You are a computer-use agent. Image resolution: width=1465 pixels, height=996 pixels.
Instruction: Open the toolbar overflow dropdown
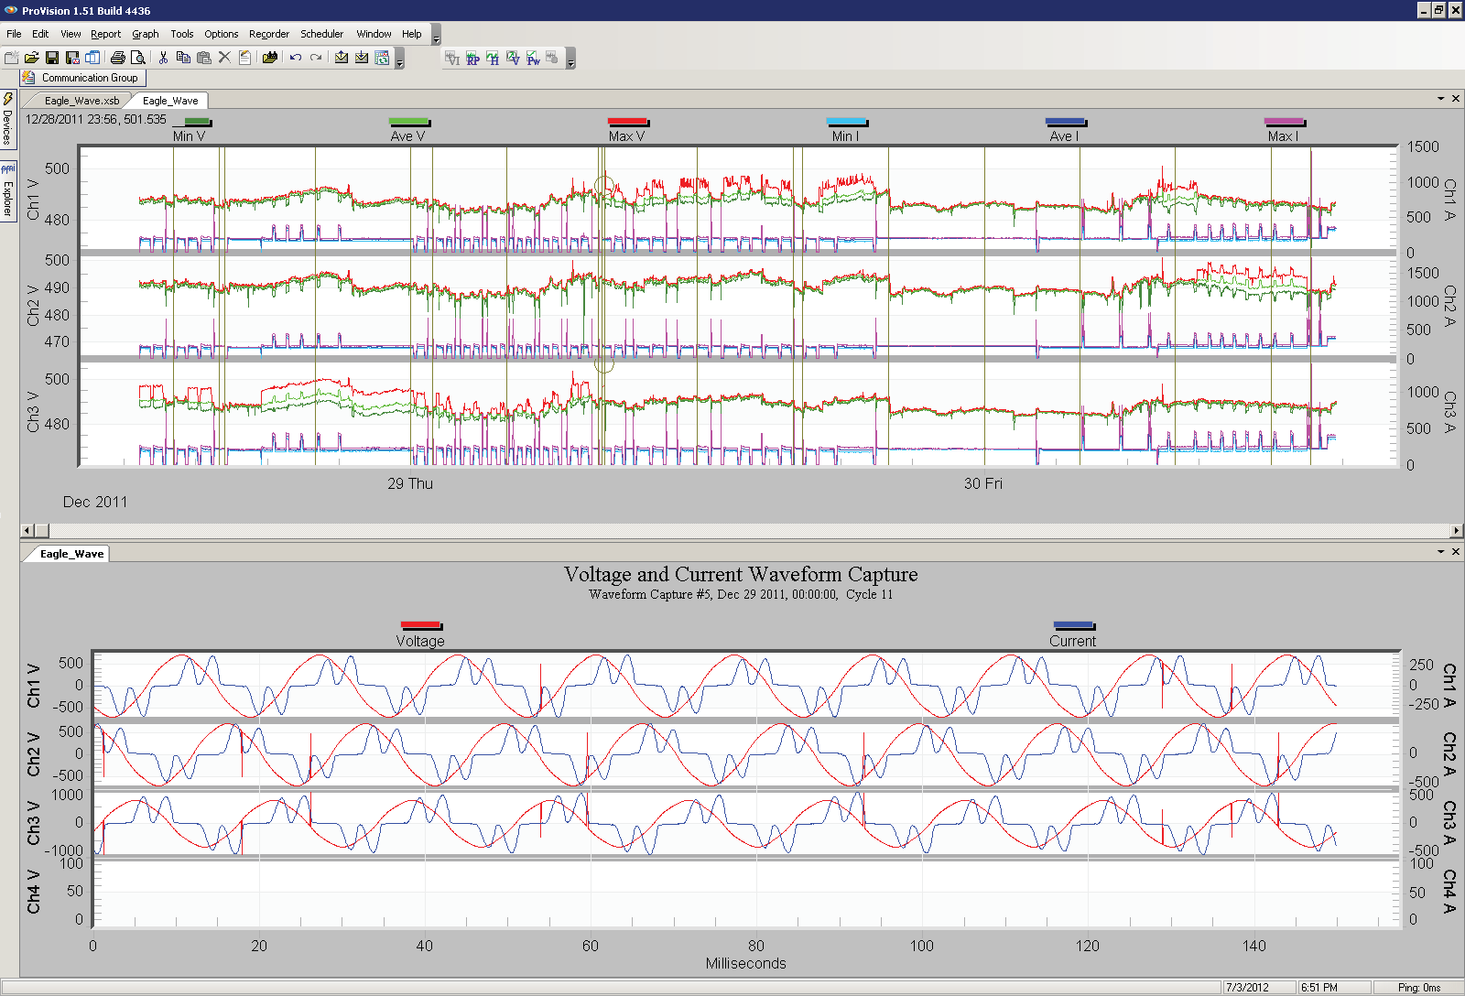(x=399, y=62)
